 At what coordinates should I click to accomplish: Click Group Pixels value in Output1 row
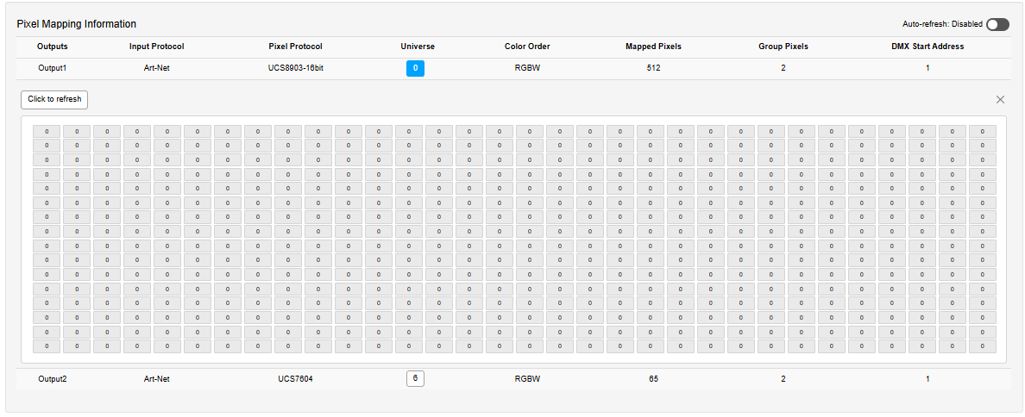click(x=783, y=68)
